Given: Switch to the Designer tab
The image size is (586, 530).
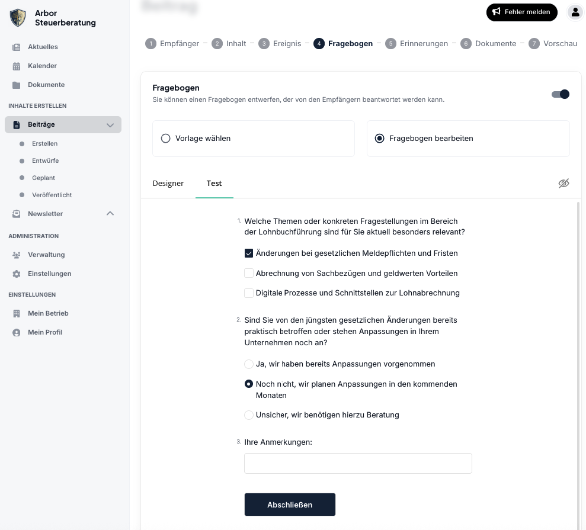Looking at the screenshot, I should 168,183.
